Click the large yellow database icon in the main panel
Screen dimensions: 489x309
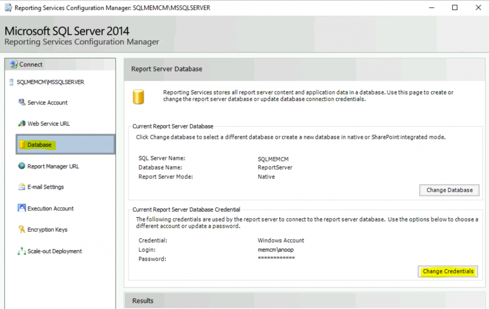click(x=138, y=97)
